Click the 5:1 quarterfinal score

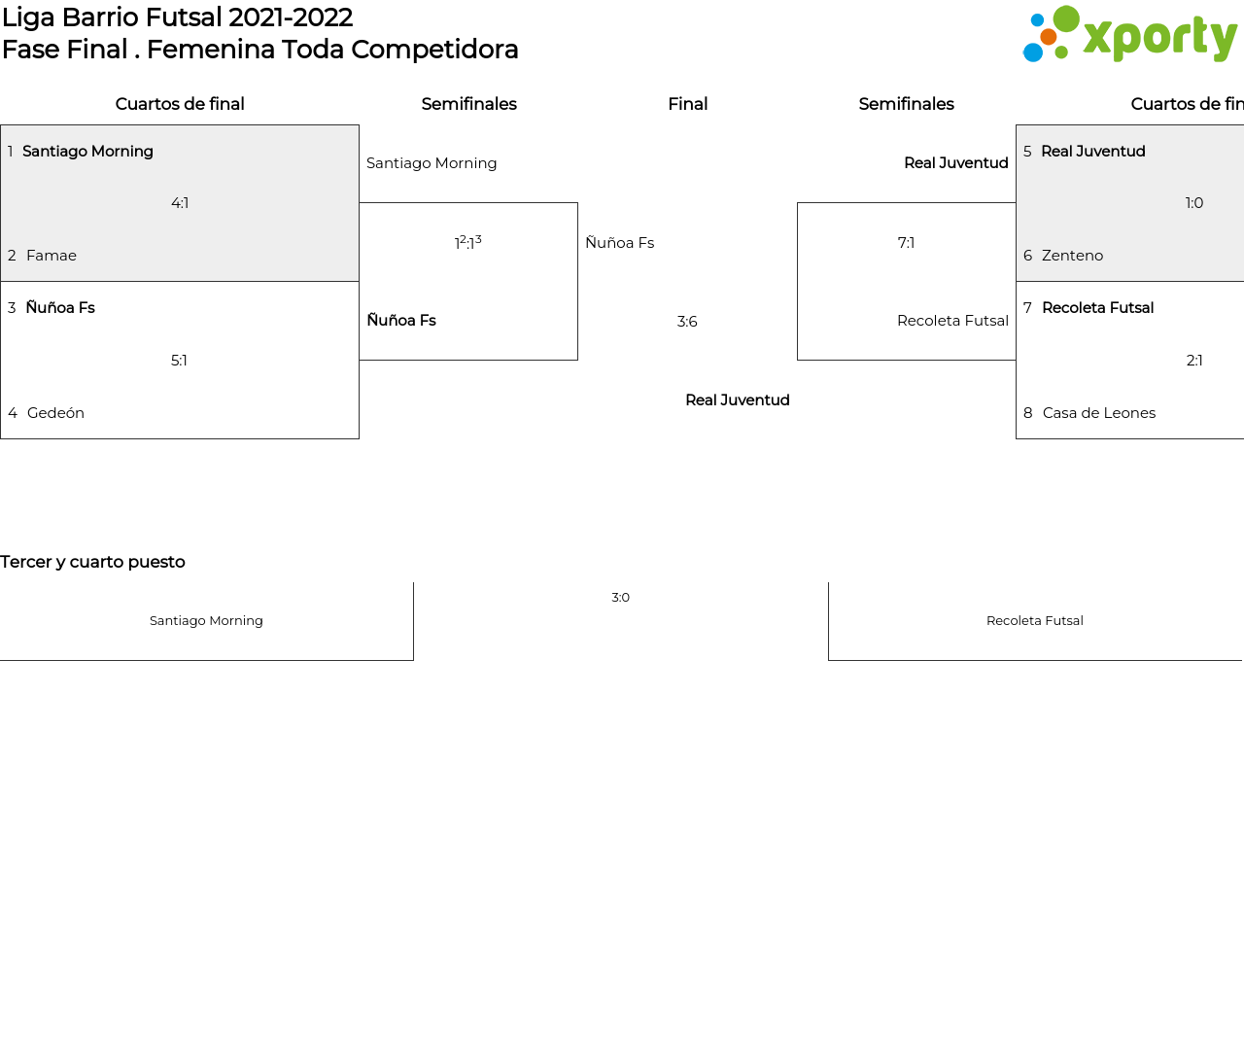point(180,361)
